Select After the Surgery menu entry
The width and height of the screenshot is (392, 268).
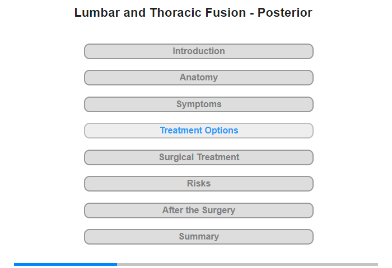(199, 210)
